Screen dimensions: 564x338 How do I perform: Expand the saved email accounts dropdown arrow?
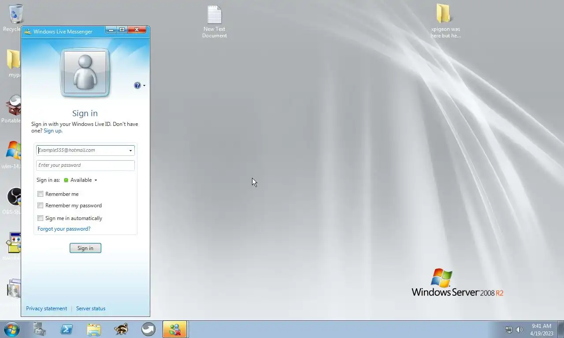click(x=130, y=151)
